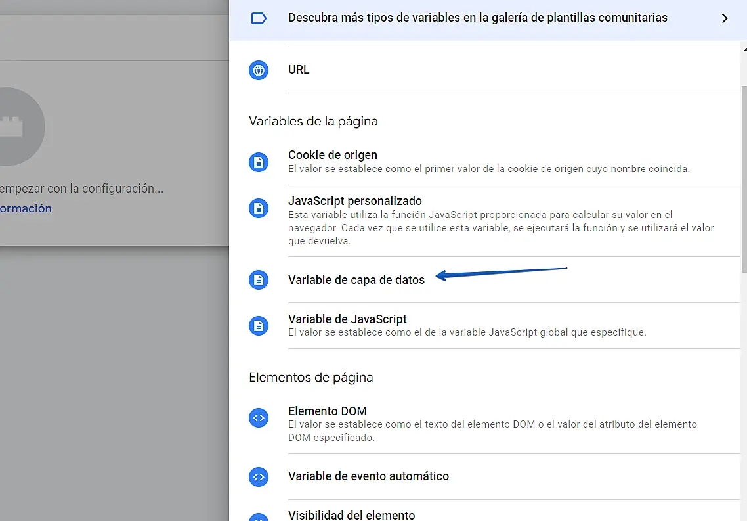Click the icon beside JavaScript personalizado
The width and height of the screenshot is (747, 521).
point(259,208)
